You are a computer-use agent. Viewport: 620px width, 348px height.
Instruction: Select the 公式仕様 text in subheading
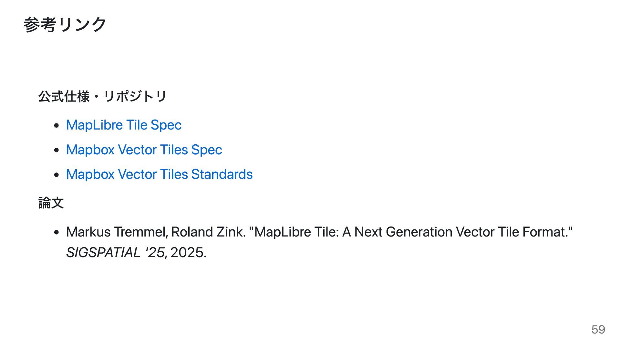(64, 96)
